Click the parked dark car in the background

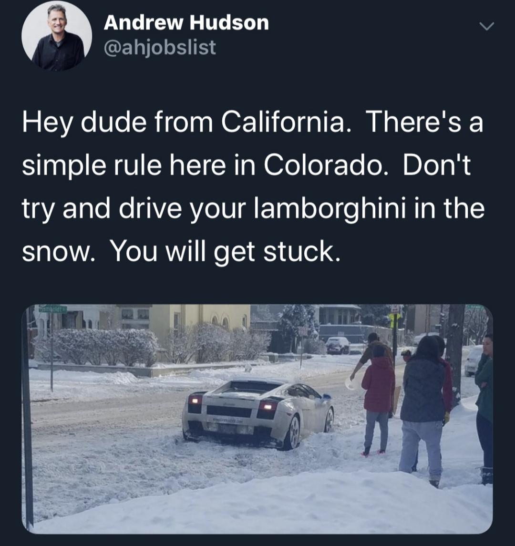click(338, 345)
